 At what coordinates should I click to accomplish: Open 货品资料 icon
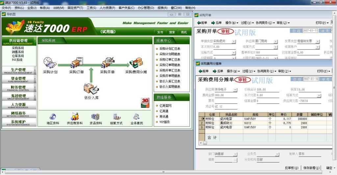click(x=95, y=117)
